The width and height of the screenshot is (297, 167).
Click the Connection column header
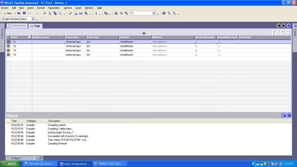(75, 37)
